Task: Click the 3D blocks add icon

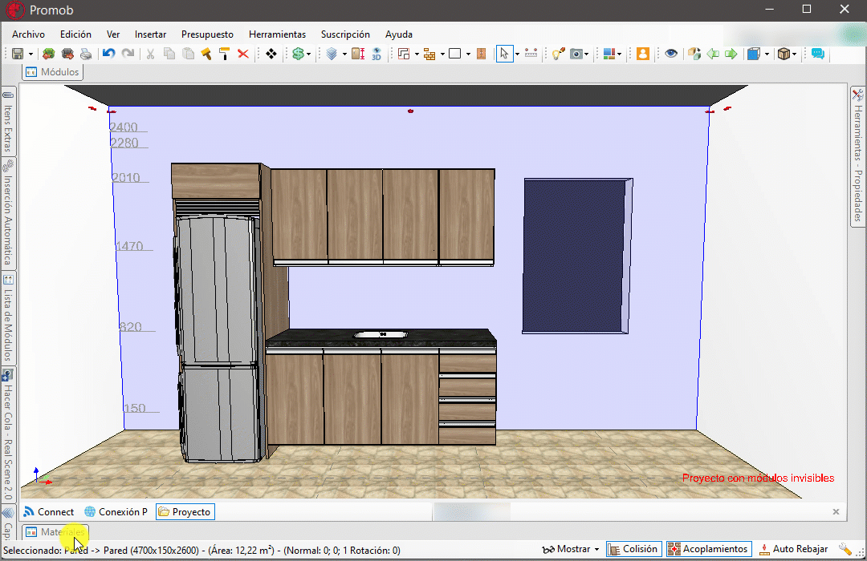Action: (694, 54)
